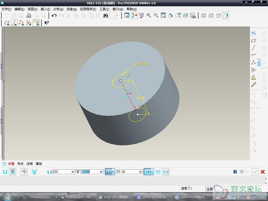Select the simple hole type

coord(5,172)
